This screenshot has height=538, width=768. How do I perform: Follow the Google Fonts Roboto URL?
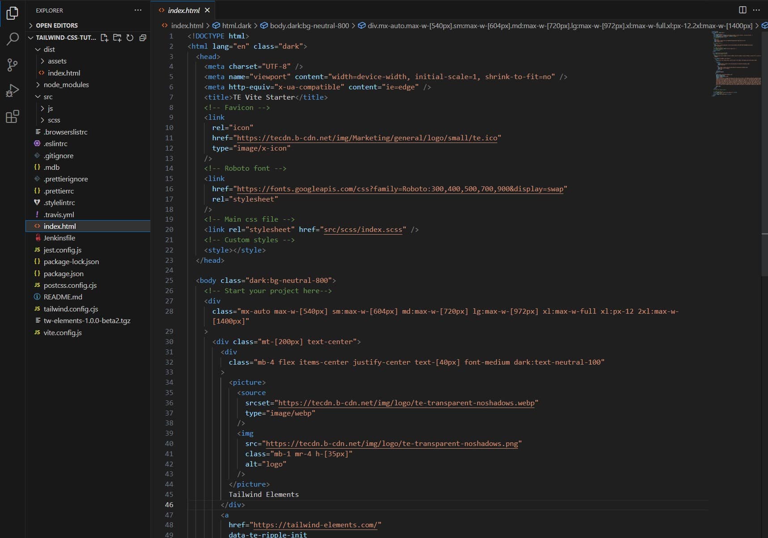(x=400, y=189)
